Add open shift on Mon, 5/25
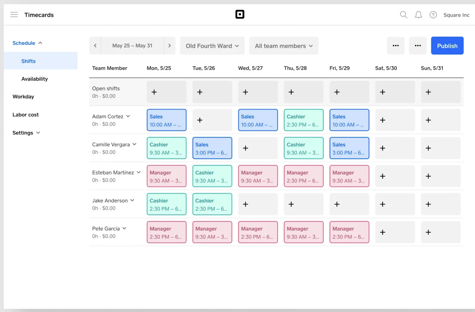 [167, 92]
